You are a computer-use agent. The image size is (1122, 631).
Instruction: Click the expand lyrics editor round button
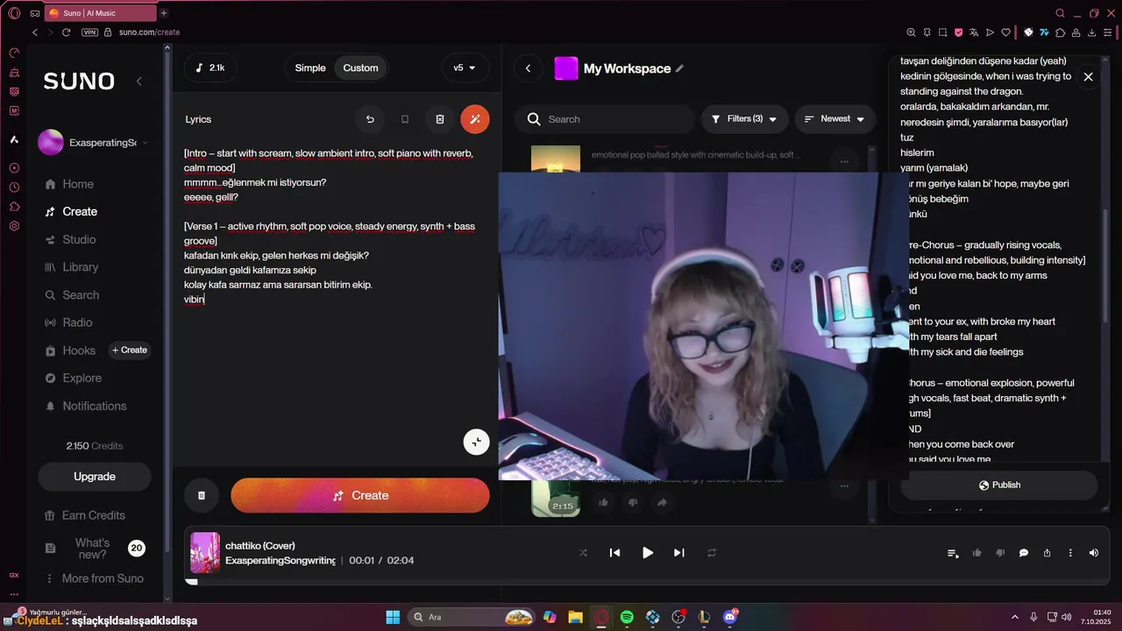pyautogui.click(x=476, y=442)
